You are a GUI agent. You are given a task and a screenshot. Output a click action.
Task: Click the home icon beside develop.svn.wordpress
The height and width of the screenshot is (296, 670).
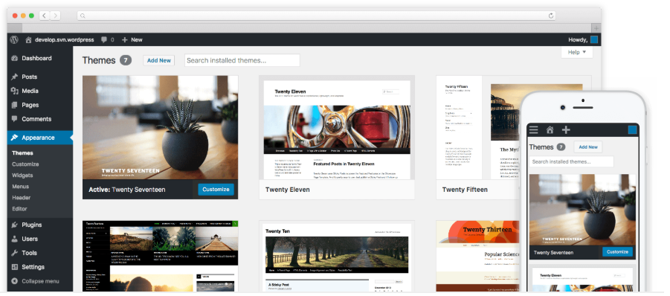click(28, 39)
